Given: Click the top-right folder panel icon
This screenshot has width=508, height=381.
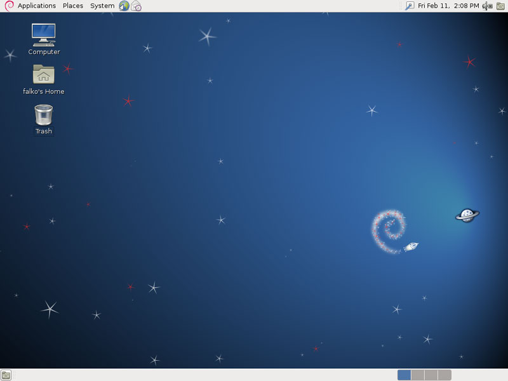Looking at the screenshot, I should [x=500, y=6].
